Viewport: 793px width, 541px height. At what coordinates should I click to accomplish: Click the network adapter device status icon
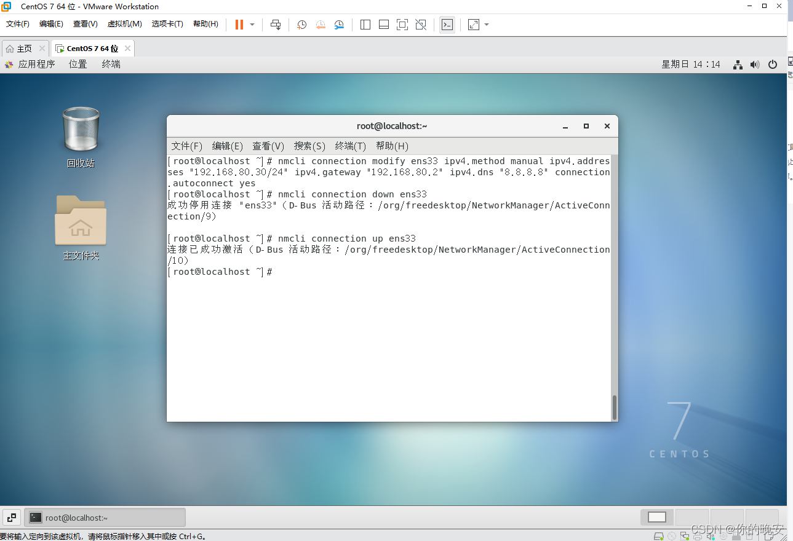[685, 536]
